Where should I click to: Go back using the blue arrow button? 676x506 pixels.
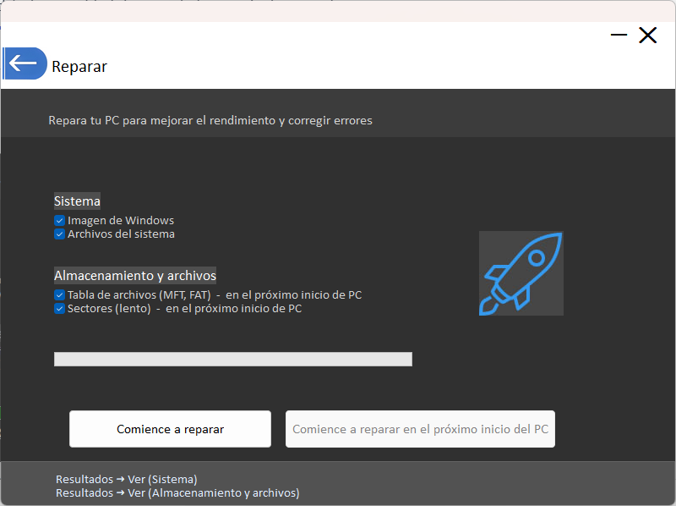click(25, 63)
